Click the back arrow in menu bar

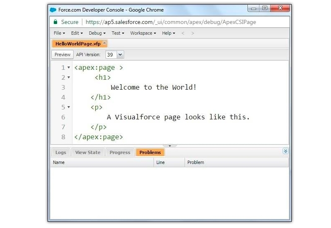click(183, 33)
